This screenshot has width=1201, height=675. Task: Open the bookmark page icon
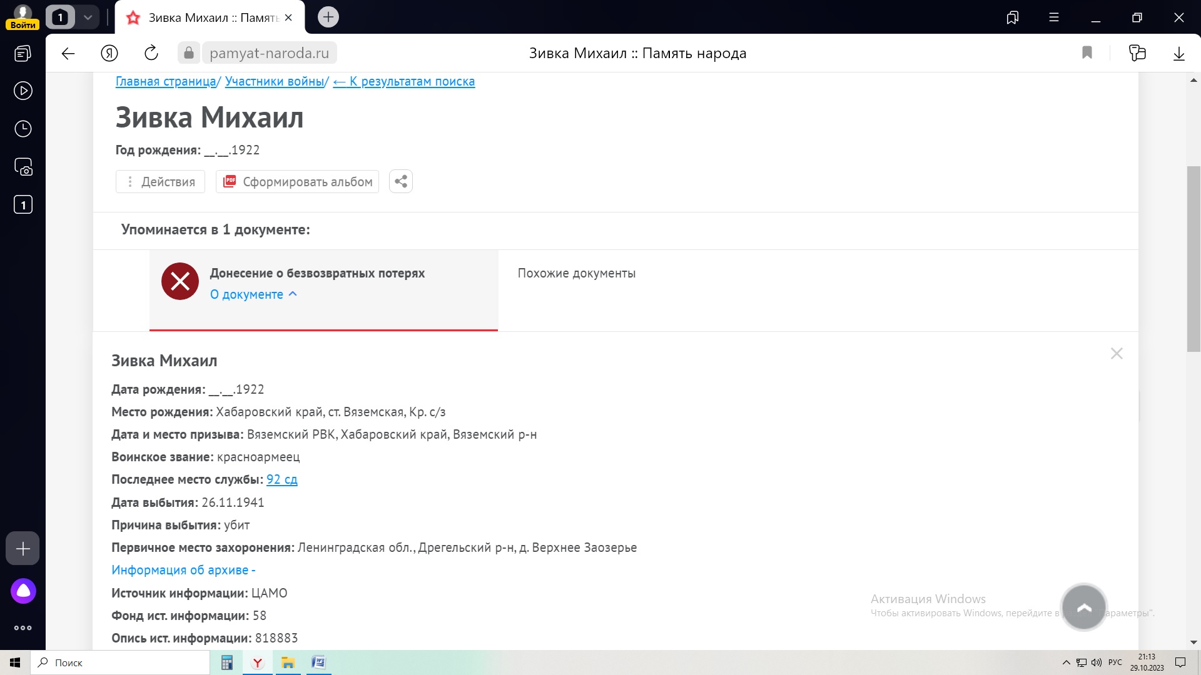(x=1087, y=53)
